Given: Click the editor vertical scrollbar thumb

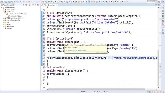Looking at the screenshot, I should coord(158,68).
